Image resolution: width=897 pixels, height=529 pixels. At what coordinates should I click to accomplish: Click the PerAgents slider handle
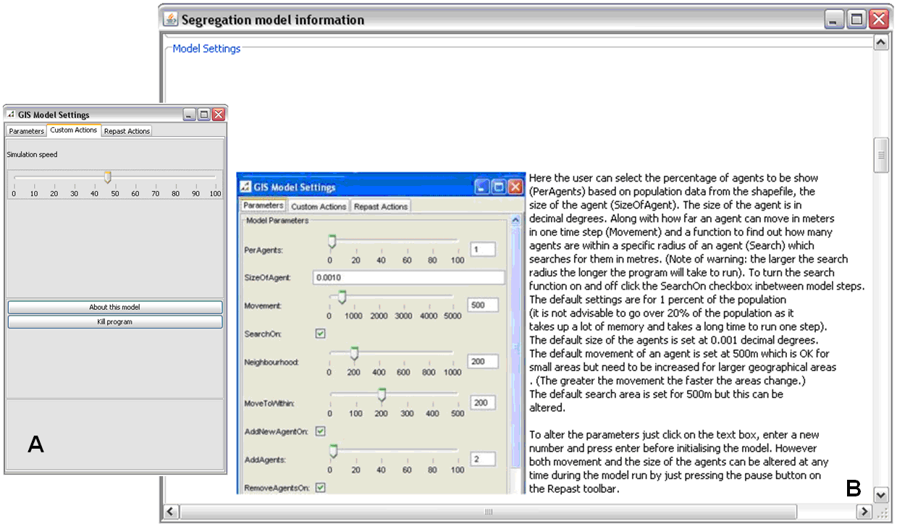[x=332, y=241]
